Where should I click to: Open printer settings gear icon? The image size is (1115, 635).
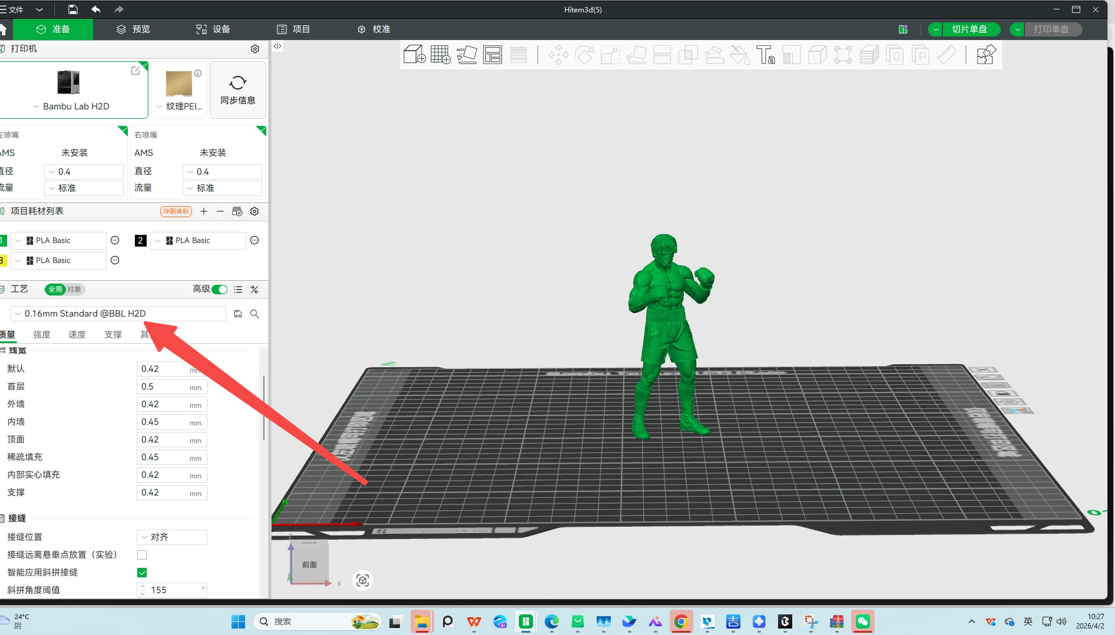coord(255,49)
